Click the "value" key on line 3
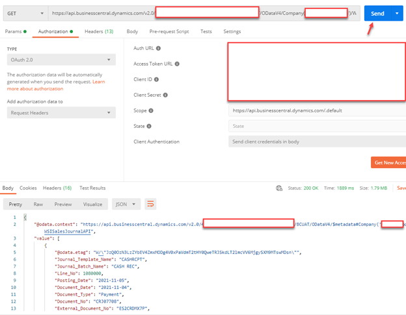406x315 pixels. click(x=44, y=238)
